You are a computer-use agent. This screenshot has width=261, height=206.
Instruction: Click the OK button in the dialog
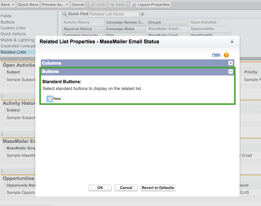tap(100, 188)
